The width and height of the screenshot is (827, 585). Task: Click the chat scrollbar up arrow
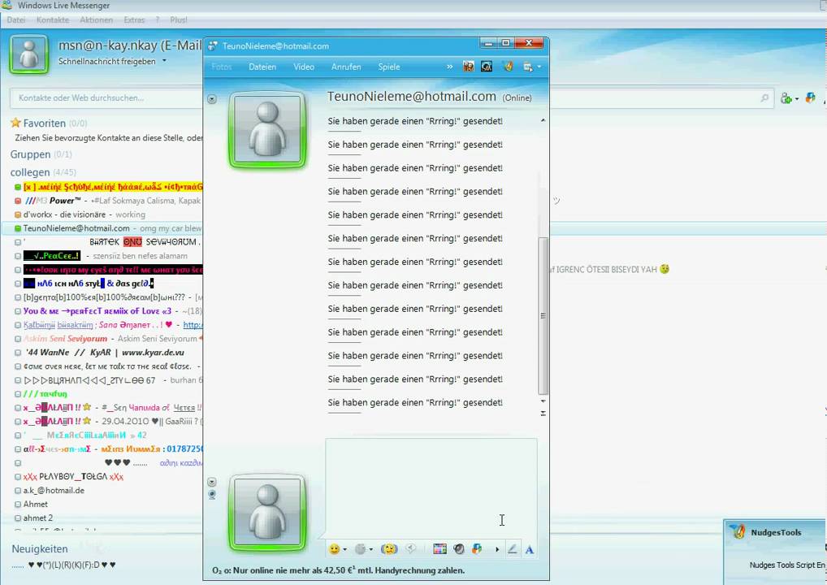[543, 121]
